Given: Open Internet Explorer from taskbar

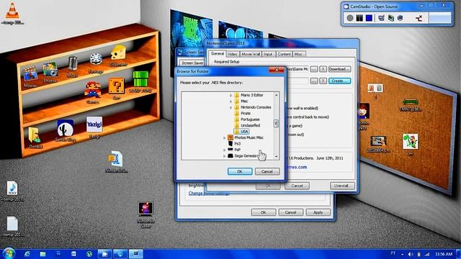Looking at the screenshot, I should tap(27, 254).
